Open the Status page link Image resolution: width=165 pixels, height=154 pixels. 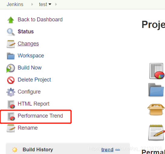pyautogui.click(x=26, y=32)
